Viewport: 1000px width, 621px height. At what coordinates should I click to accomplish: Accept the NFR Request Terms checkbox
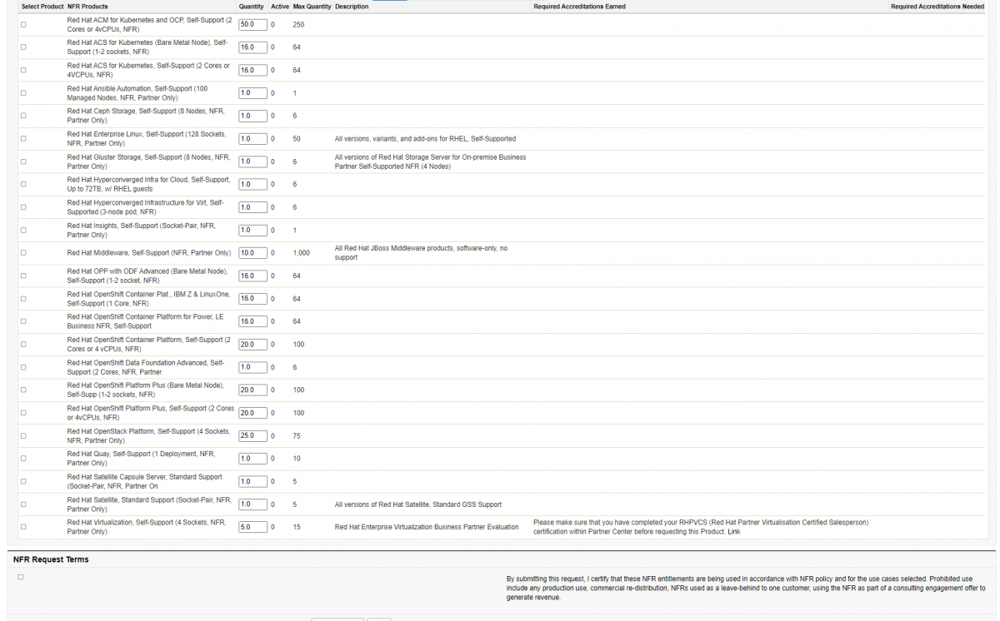[x=21, y=577]
